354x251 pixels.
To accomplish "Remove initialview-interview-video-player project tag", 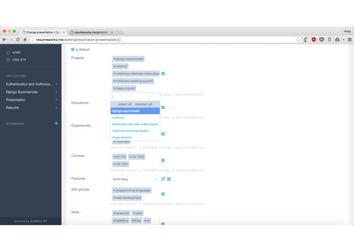I will tap(114, 74).
